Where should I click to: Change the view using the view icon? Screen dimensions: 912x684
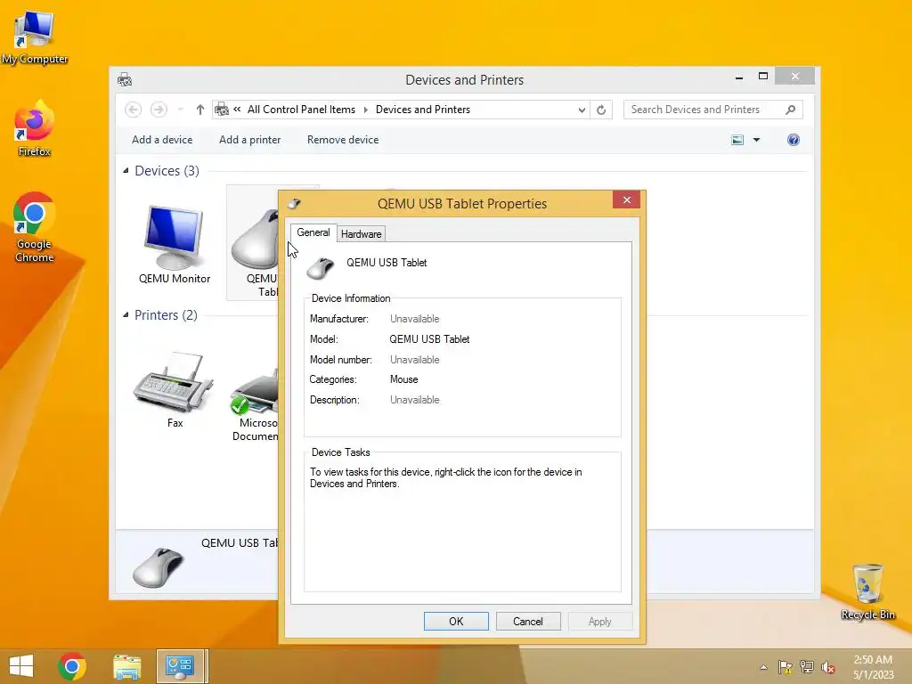(737, 140)
